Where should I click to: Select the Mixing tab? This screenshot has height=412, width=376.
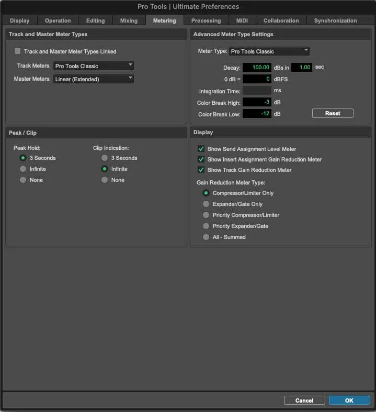pos(129,20)
